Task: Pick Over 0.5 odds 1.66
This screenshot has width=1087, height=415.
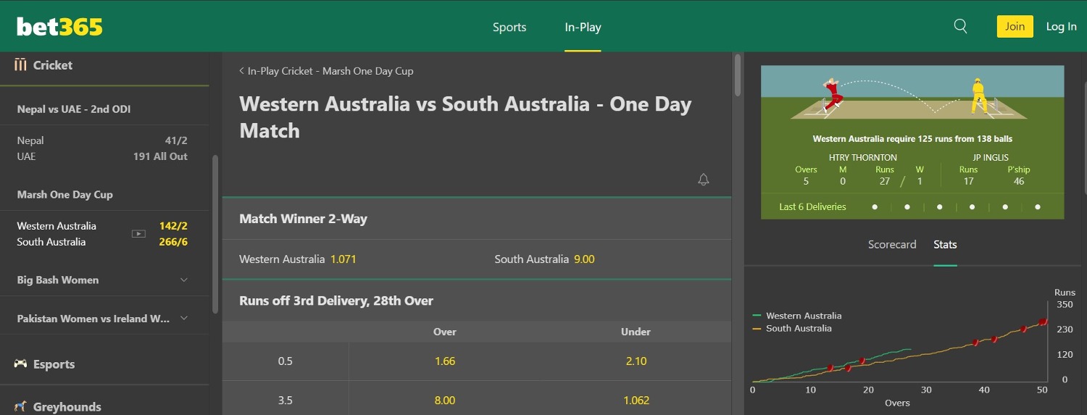Action: click(445, 361)
